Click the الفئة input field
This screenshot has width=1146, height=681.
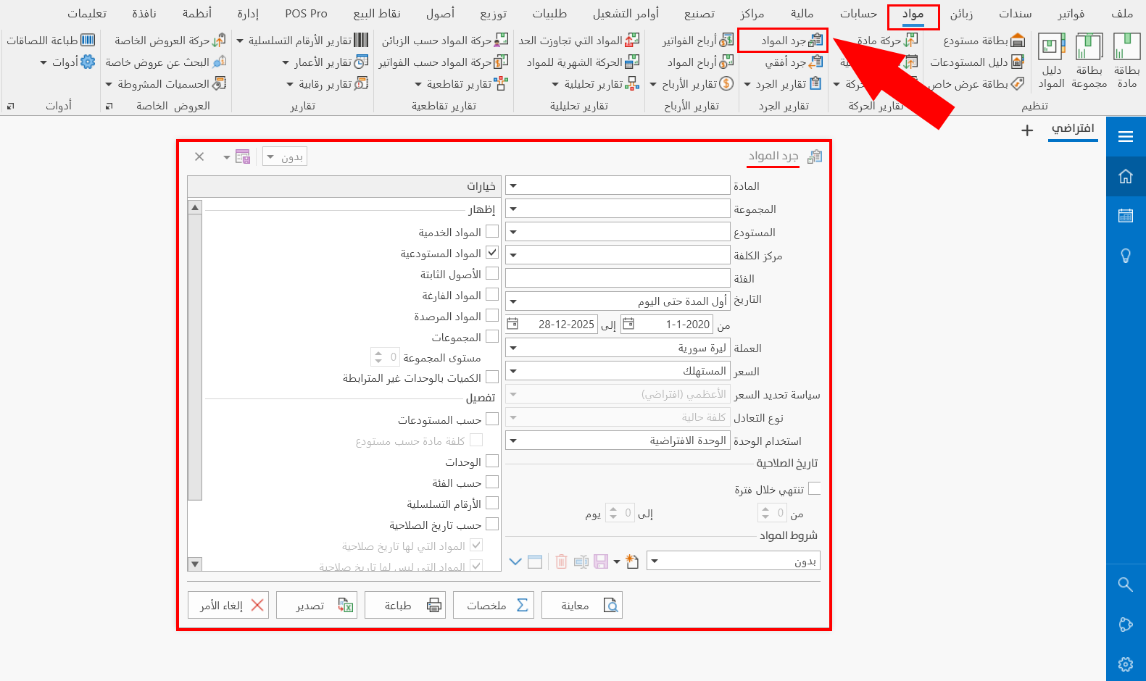[618, 278]
